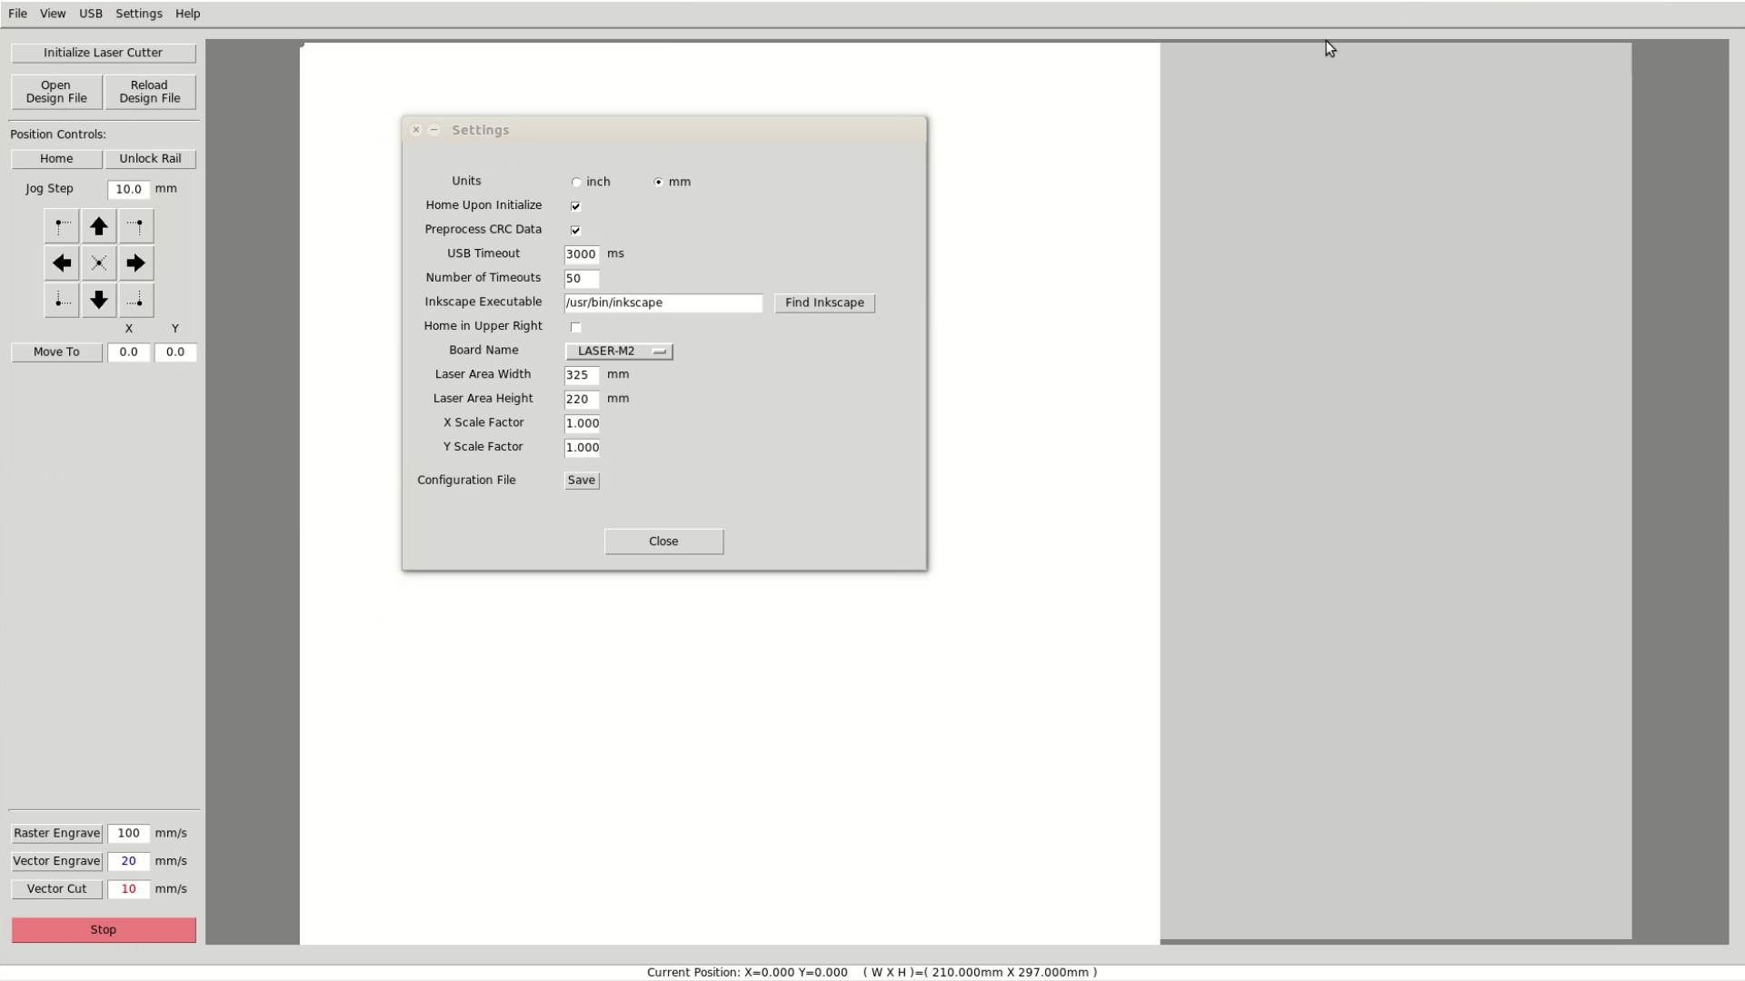Minimize the Settings dialog window
This screenshot has height=981, width=1745.
click(434, 130)
